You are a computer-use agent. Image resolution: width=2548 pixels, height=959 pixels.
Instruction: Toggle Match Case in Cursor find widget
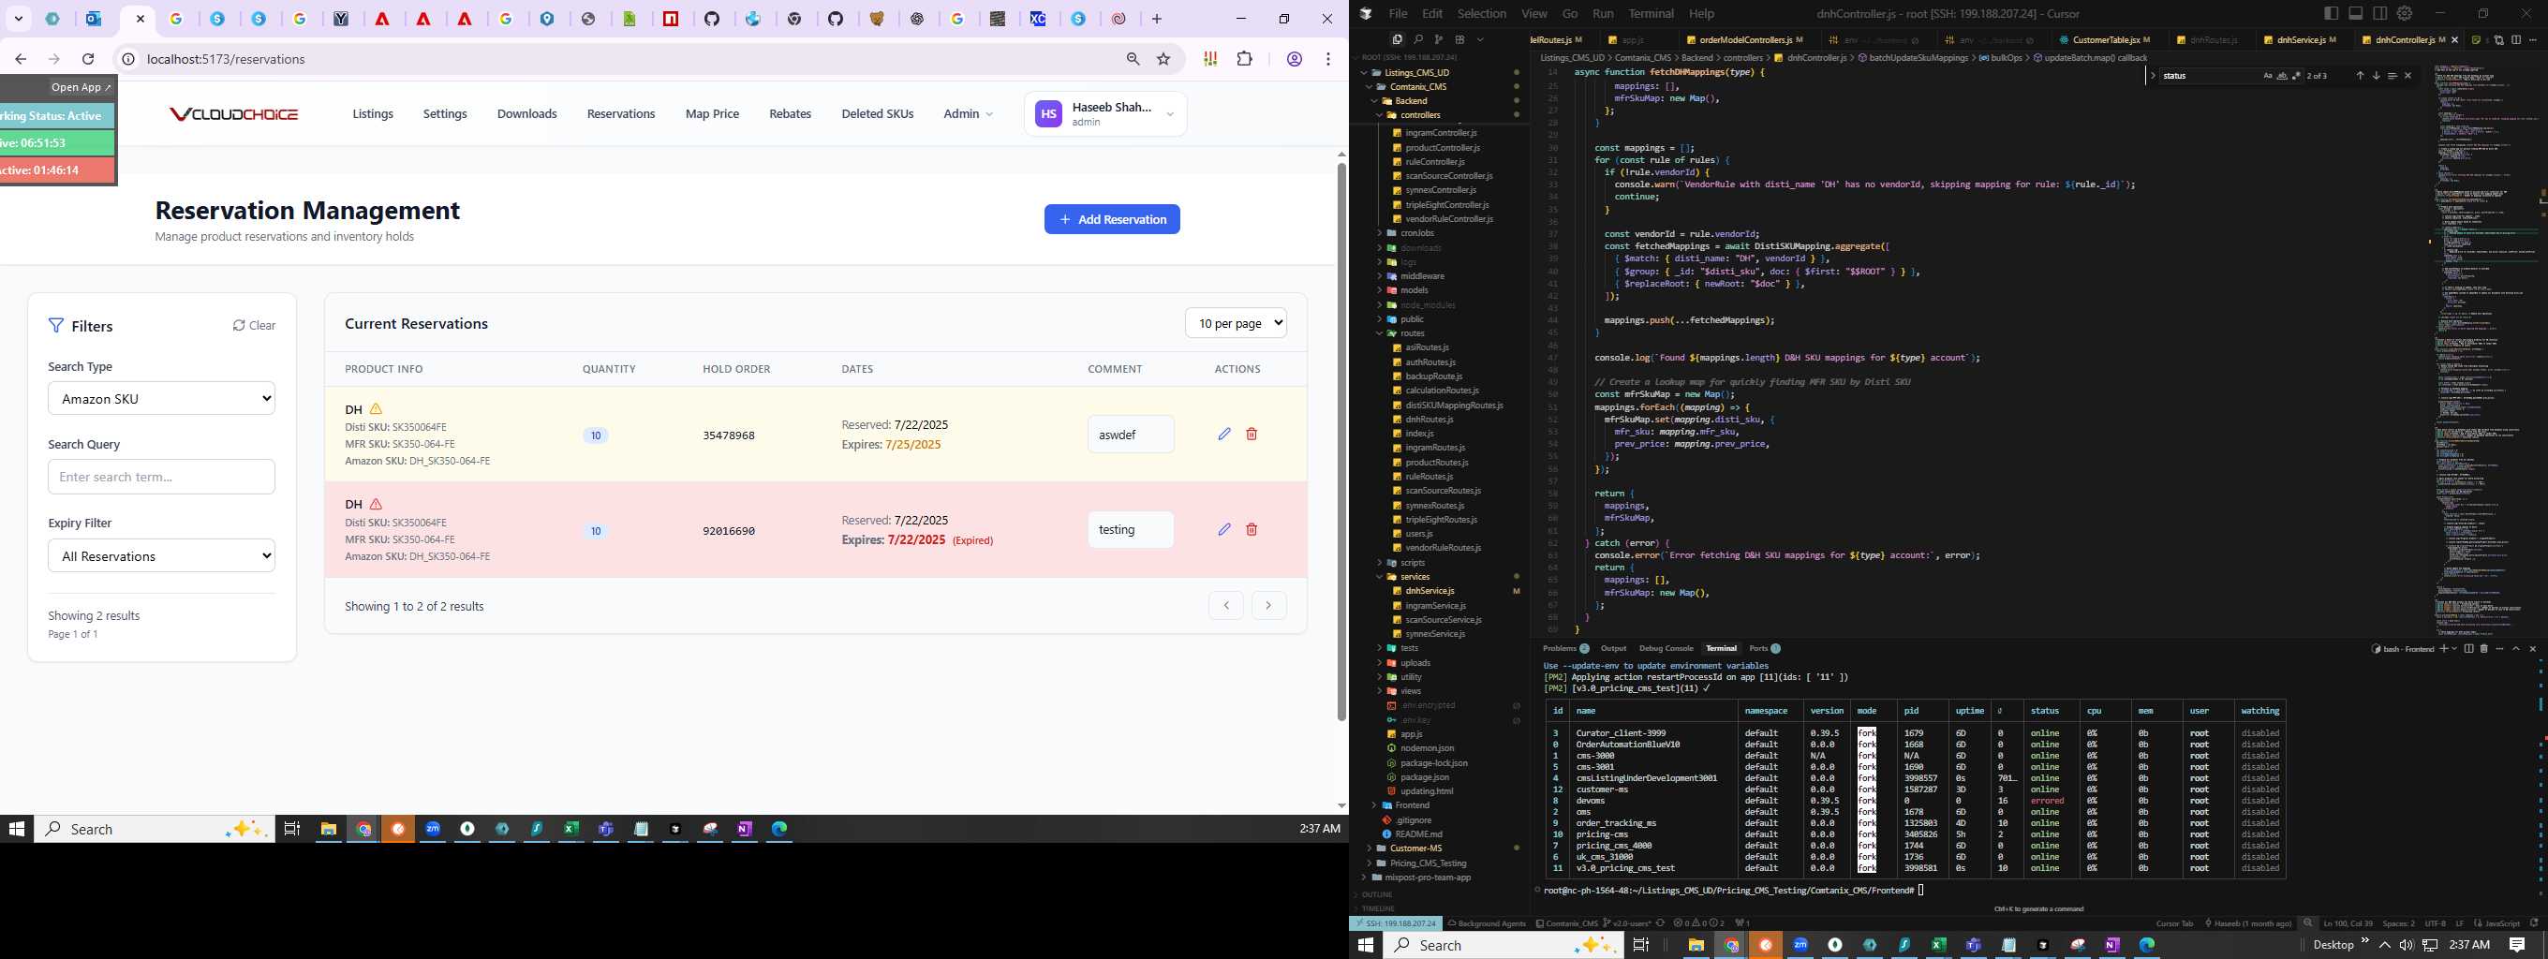[x=2268, y=76]
